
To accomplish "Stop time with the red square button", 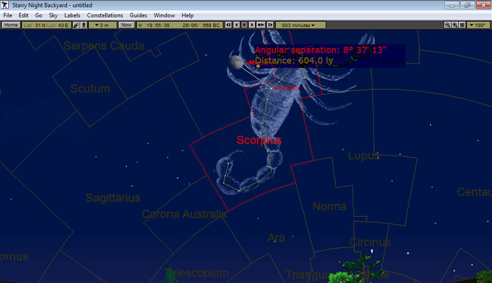I will point(244,25).
